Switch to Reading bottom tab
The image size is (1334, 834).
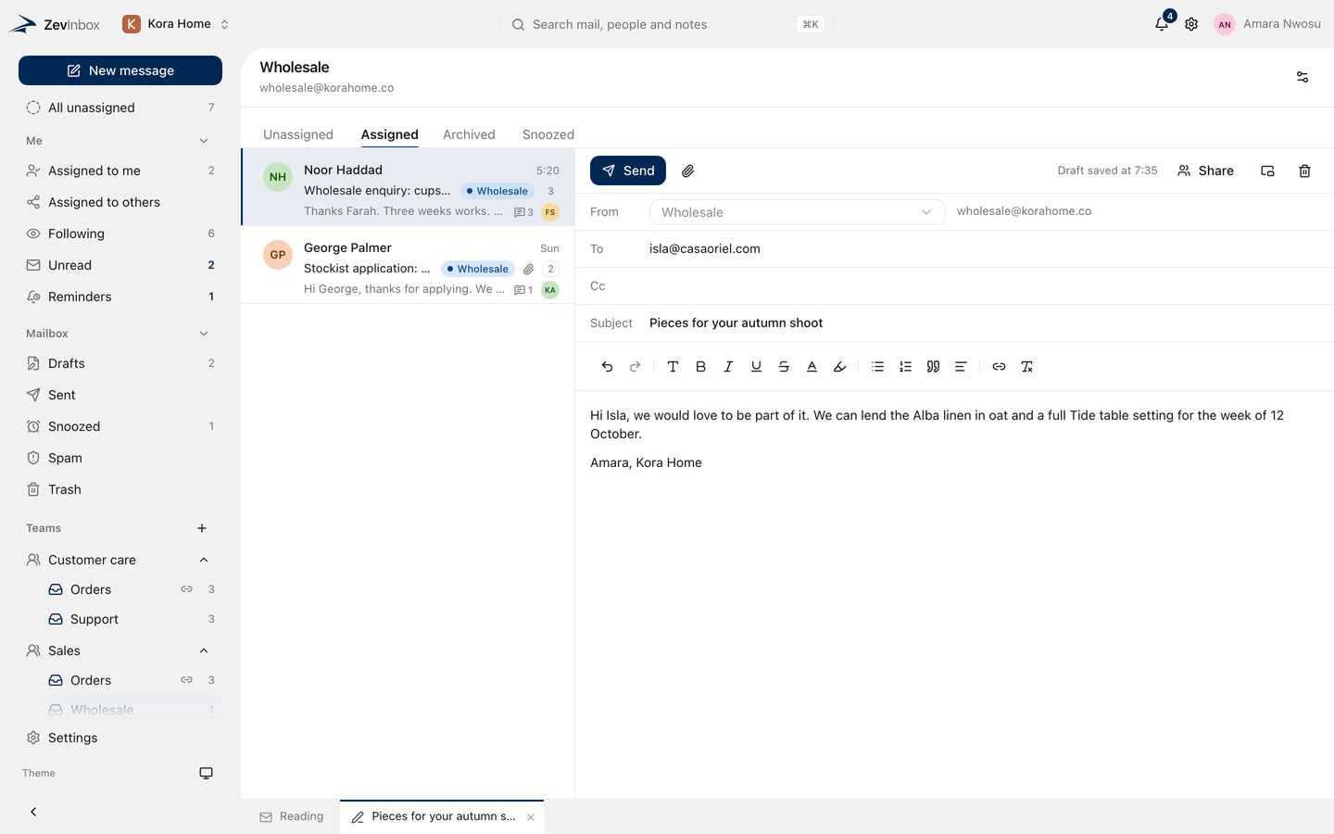(292, 816)
